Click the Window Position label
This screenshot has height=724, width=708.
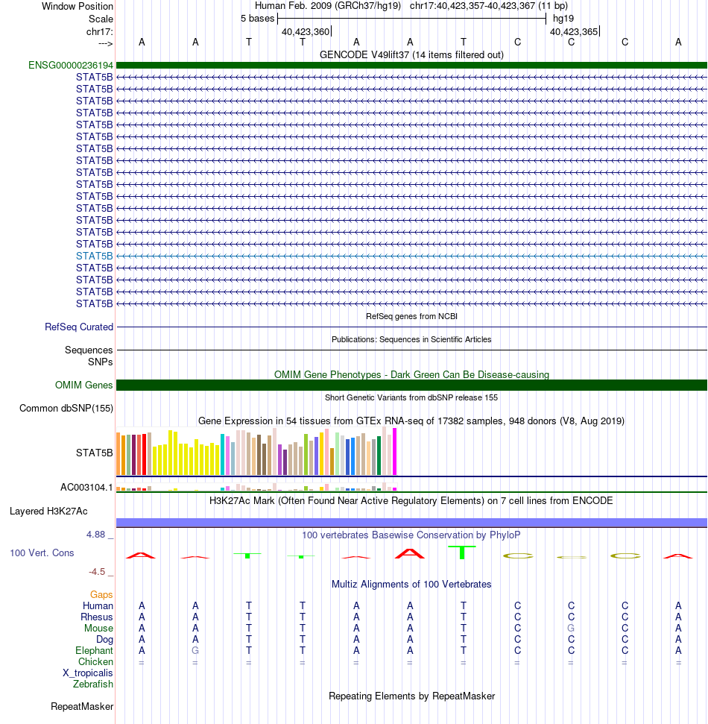coord(77,7)
